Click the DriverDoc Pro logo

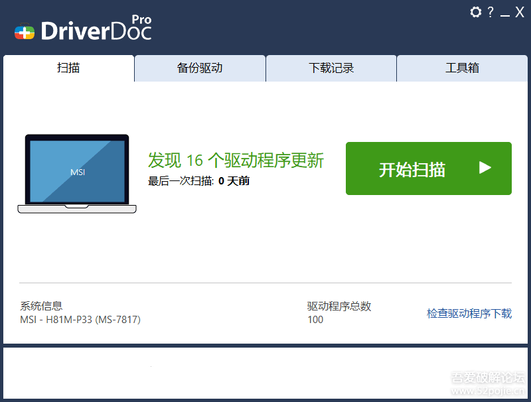(x=83, y=28)
